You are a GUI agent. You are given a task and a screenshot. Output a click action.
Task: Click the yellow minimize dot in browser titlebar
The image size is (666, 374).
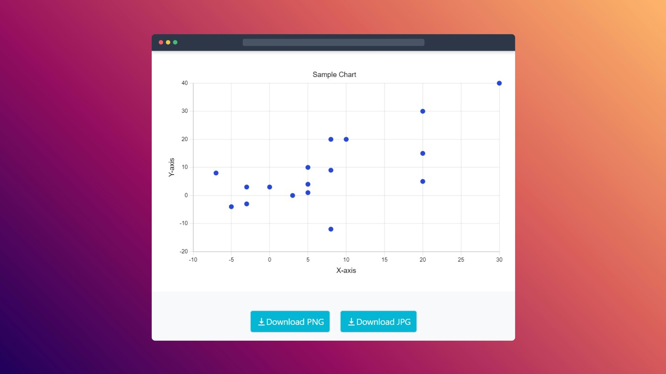click(x=168, y=42)
